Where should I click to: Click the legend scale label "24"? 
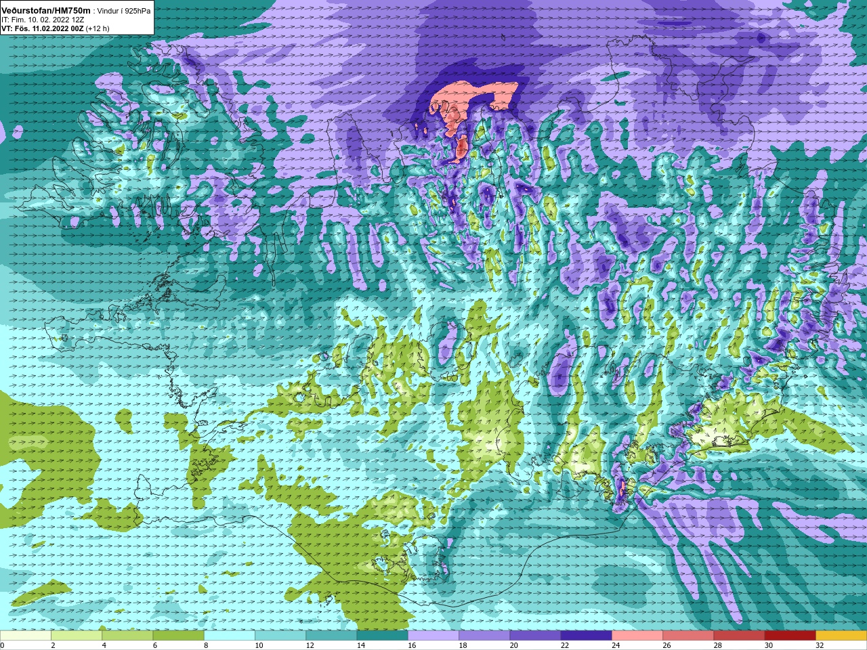click(x=616, y=645)
